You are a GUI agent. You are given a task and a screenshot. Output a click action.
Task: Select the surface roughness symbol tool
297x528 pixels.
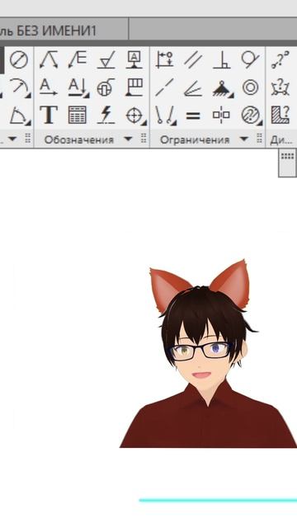tap(106, 60)
